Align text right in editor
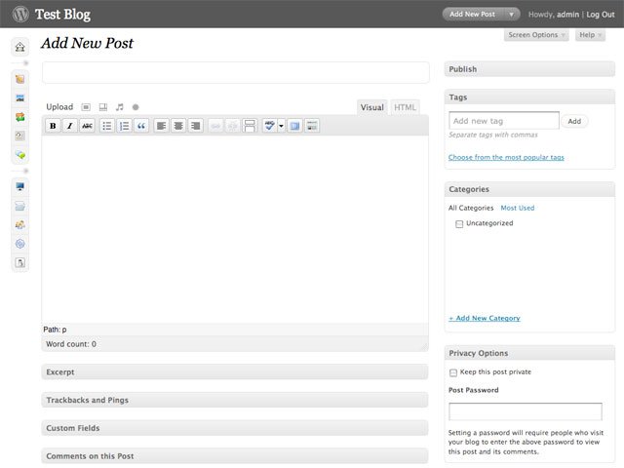 195,126
